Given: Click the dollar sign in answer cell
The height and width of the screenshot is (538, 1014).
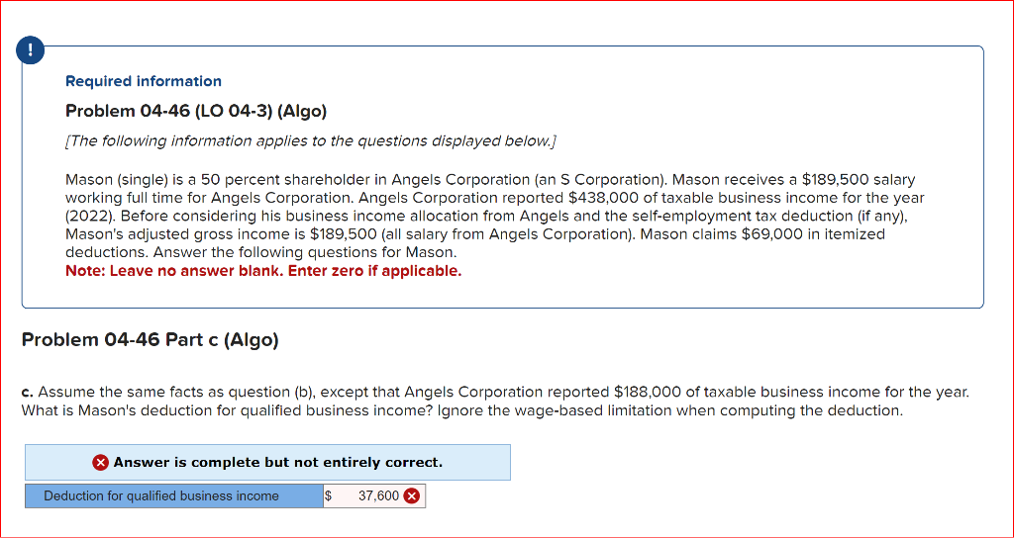Looking at the screenshot, I should pos(329,496).
